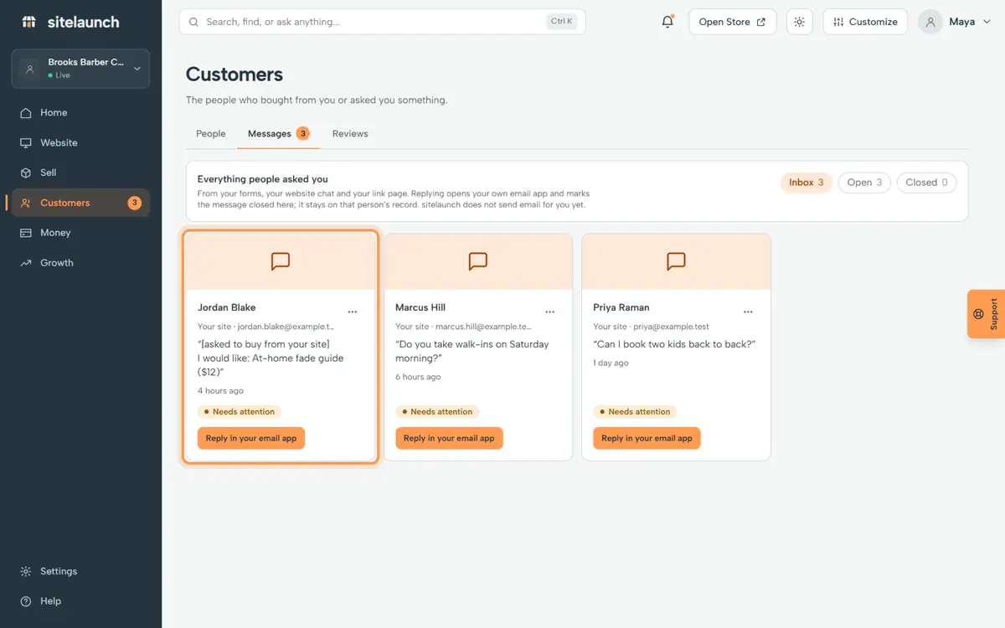Click the chat bubble icon on Marcus Hill's card
This screenshot has height=628, width=1005.
(478, 261)
